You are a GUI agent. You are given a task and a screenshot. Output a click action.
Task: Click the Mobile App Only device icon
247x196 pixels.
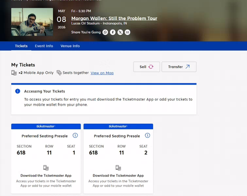click(x=14, y=73)
